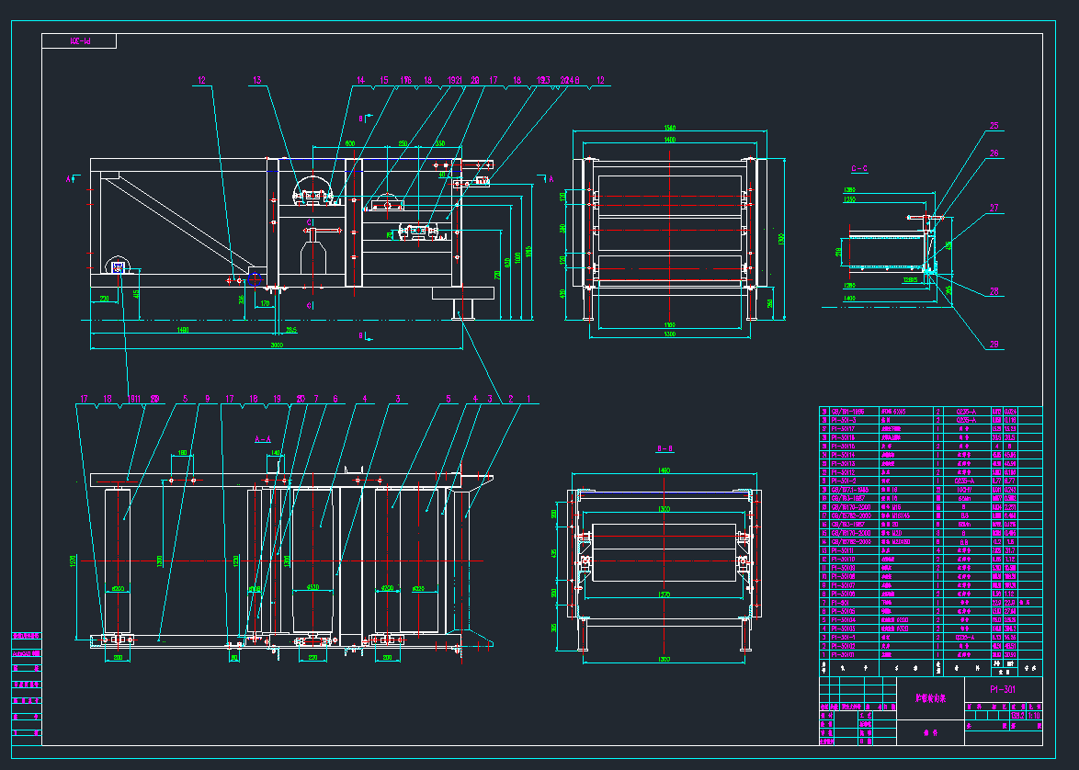The image size is (1079, 770).
Task: Select part balloon number 25
Action: coord(994,126)
